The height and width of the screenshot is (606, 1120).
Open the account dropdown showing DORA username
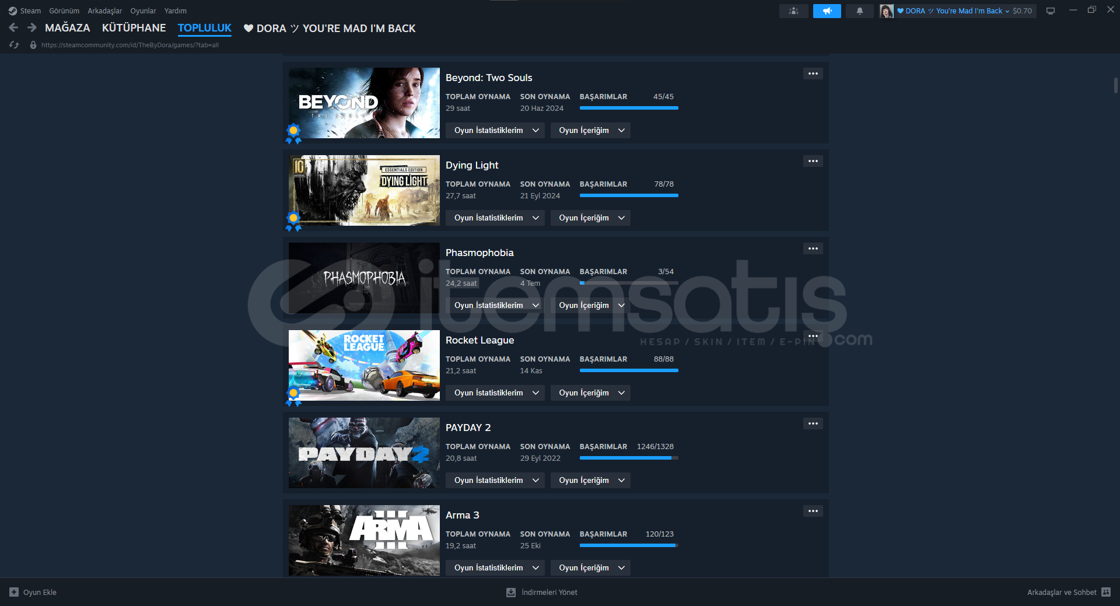point(953,10)
